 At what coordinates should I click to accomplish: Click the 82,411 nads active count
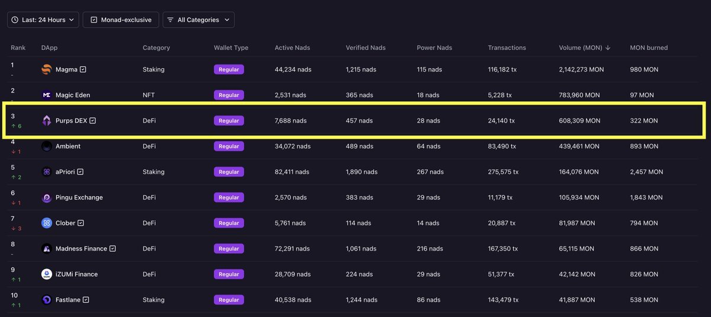click(292, 172)
